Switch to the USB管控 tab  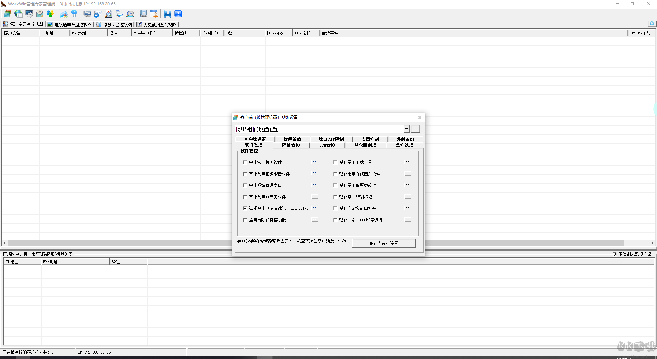point(327,145)
